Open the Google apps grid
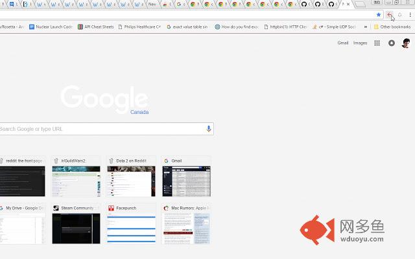The width and height of the screenshot is (415, 259). pyautogui.click(x=377, y=43)
